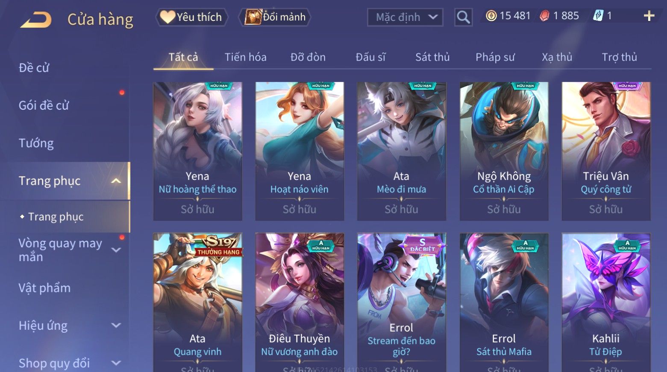The height and width of the screenshot is (372, 667).
Task: Click the back arrow icon
Action: (x=35, y=20)
